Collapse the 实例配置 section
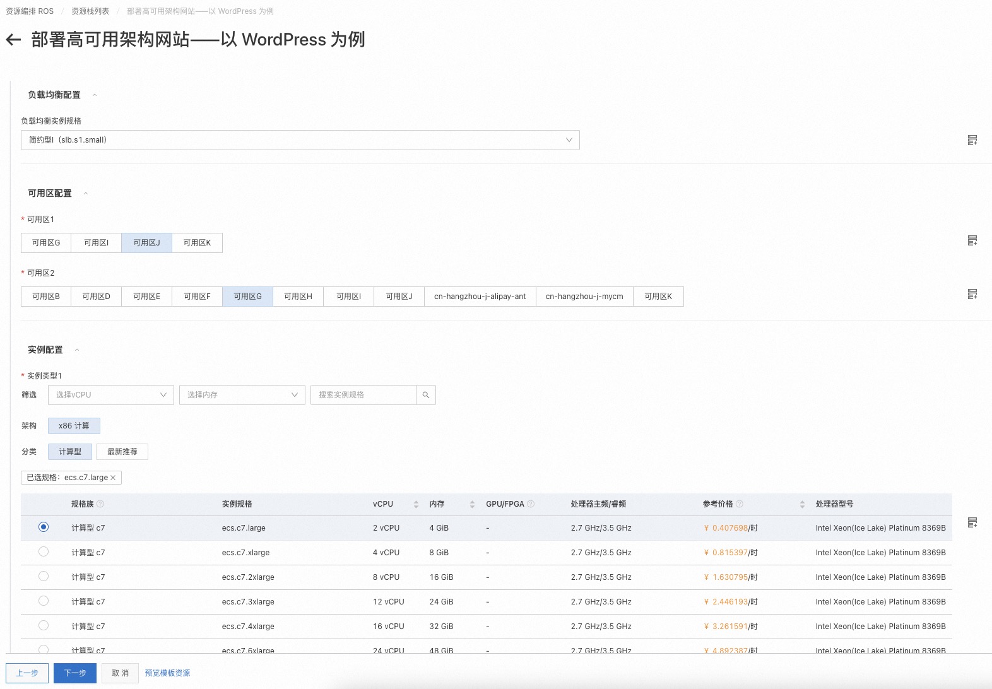The height and width of the screenshot is (689, 992). click(x=77, y=350)
